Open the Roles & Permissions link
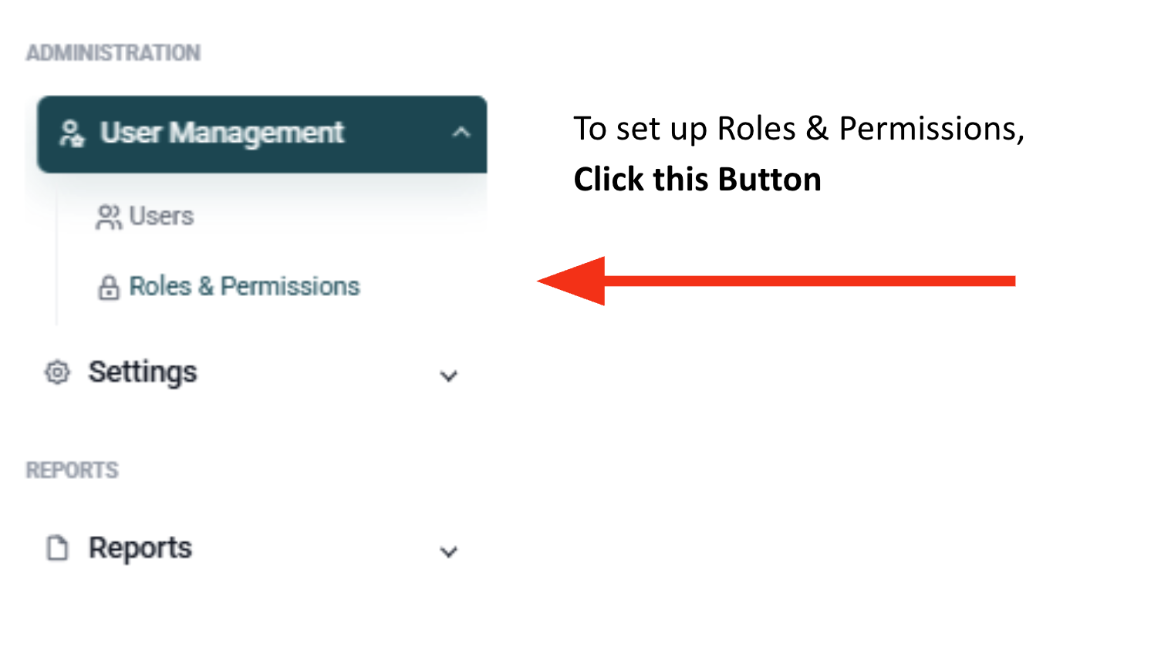1151x657 pixels. coord(244,286)
